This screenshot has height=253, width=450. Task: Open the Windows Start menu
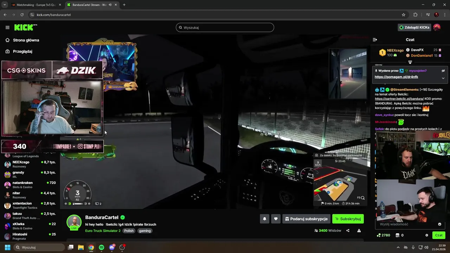pyautogui.click(x=7, y=247)
